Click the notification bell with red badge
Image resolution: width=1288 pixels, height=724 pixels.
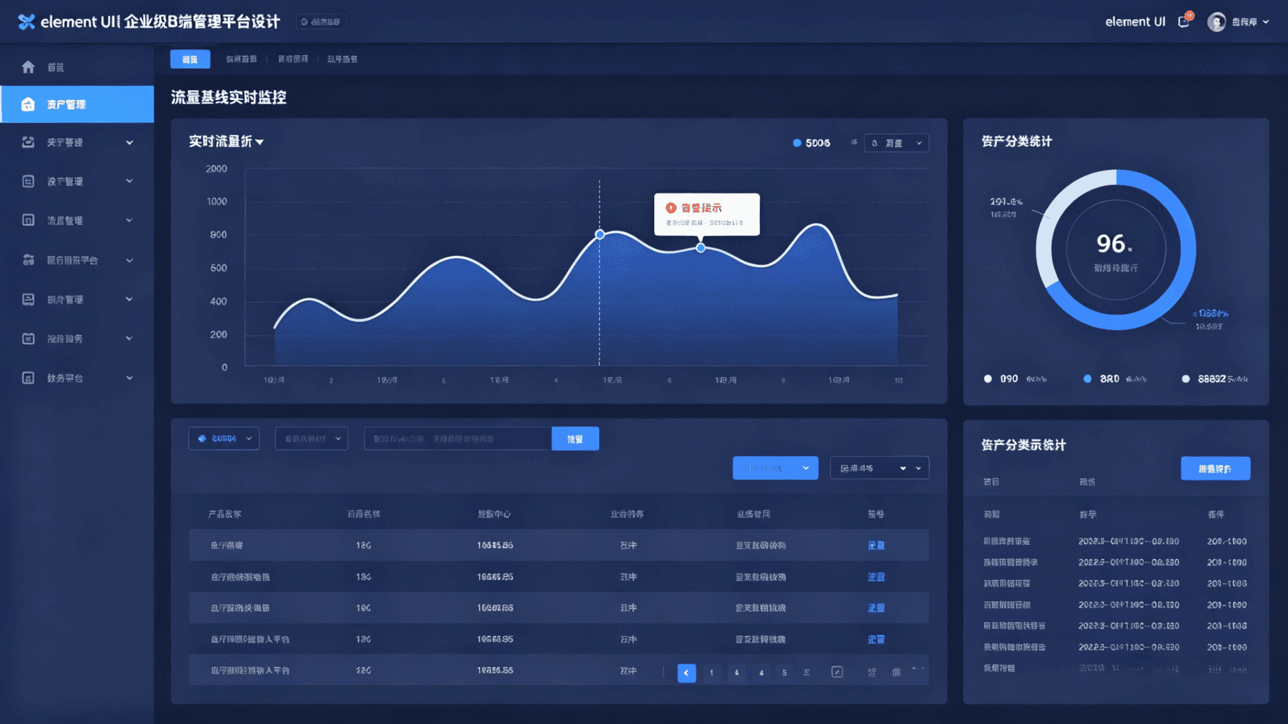[x=1184, y=21]
